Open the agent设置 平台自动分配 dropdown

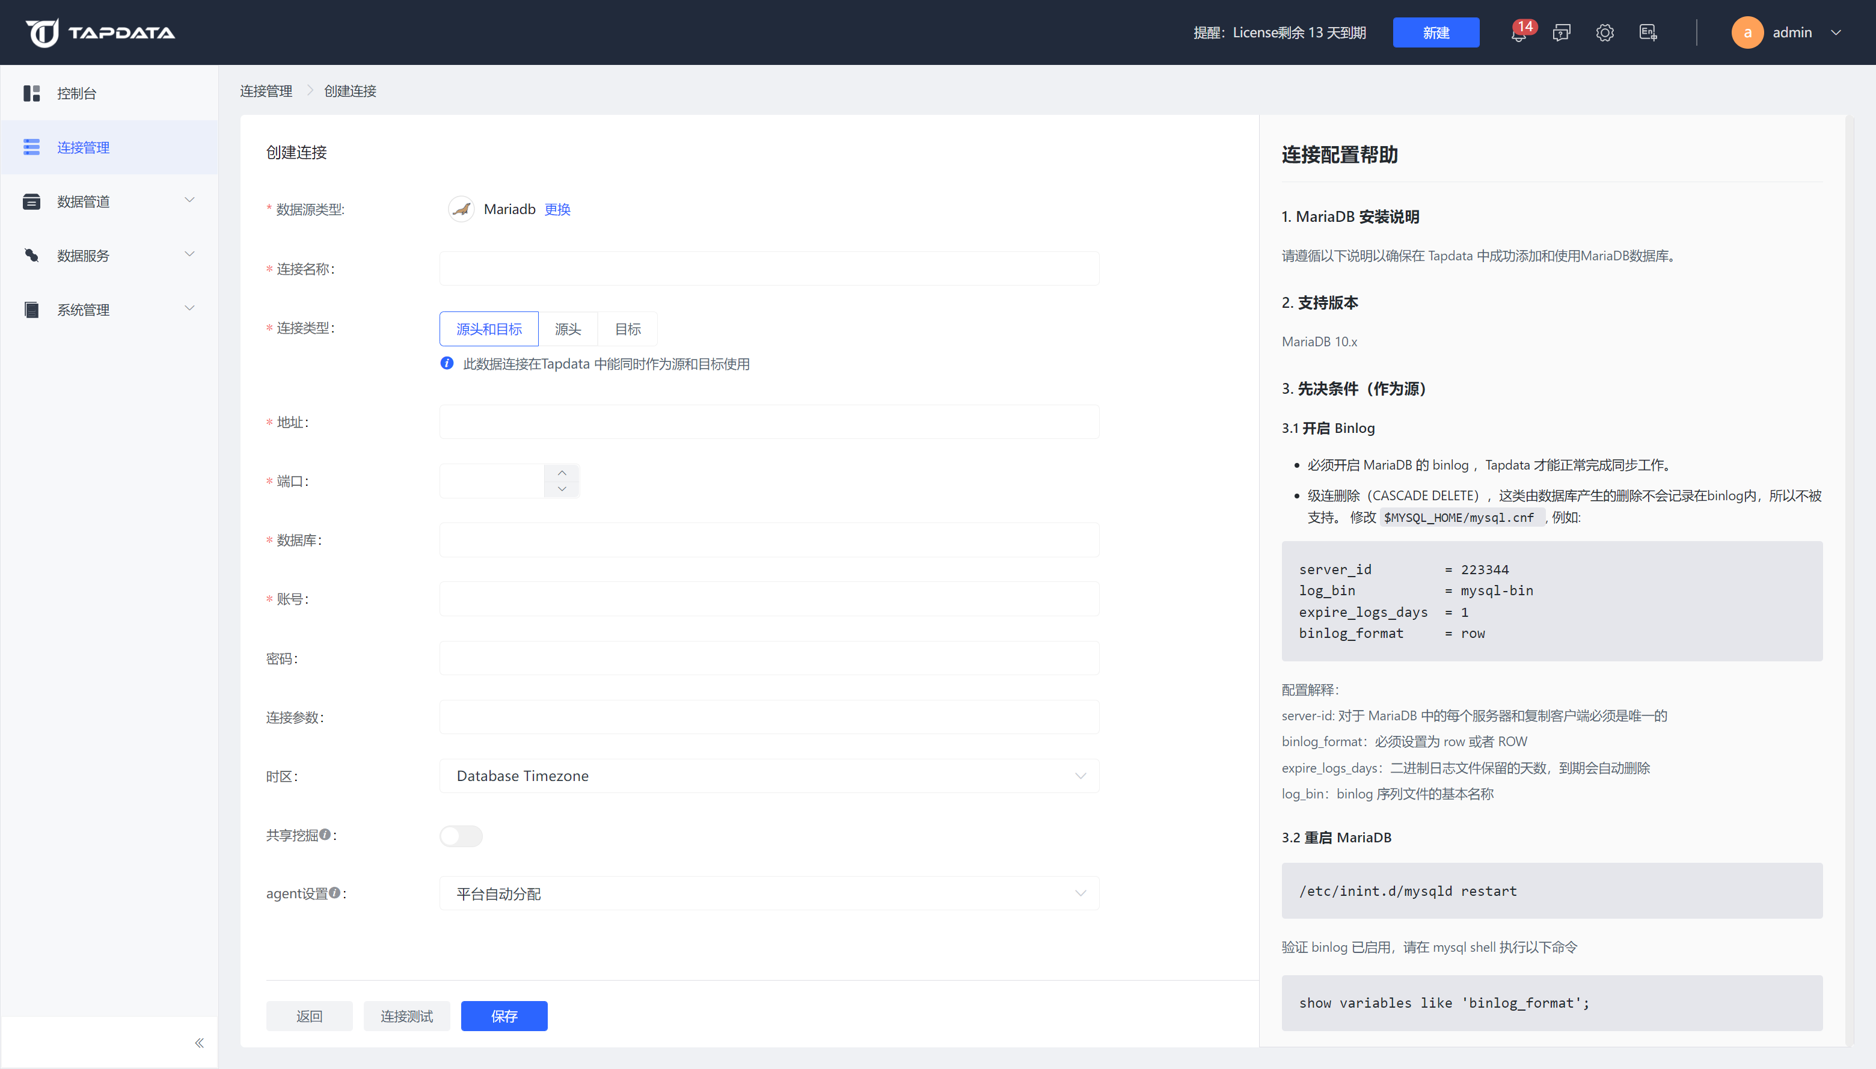coord(769,893)
